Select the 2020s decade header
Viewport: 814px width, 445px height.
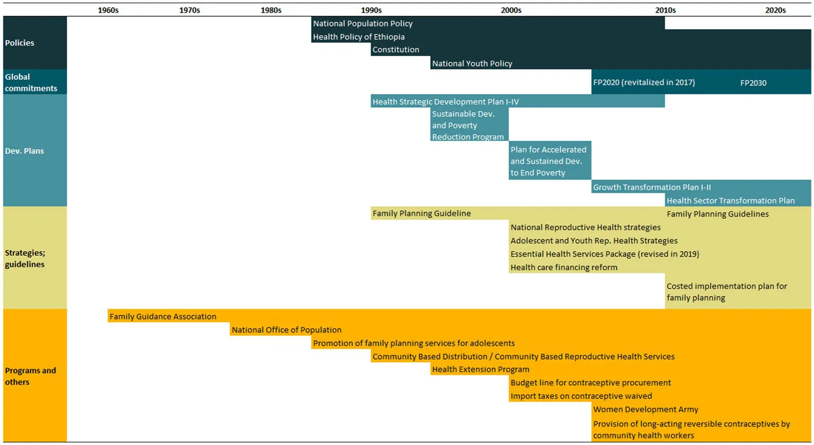(x=775, y=10)
